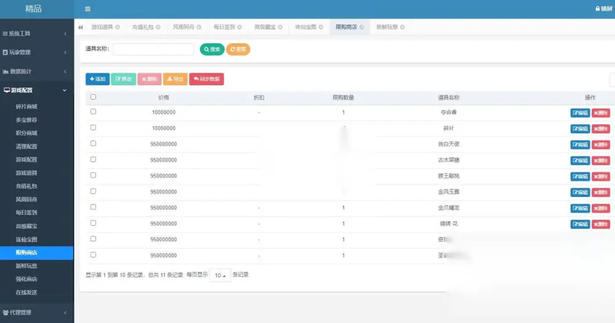Click the pink 删除 toolbar button

click(149, 79)
